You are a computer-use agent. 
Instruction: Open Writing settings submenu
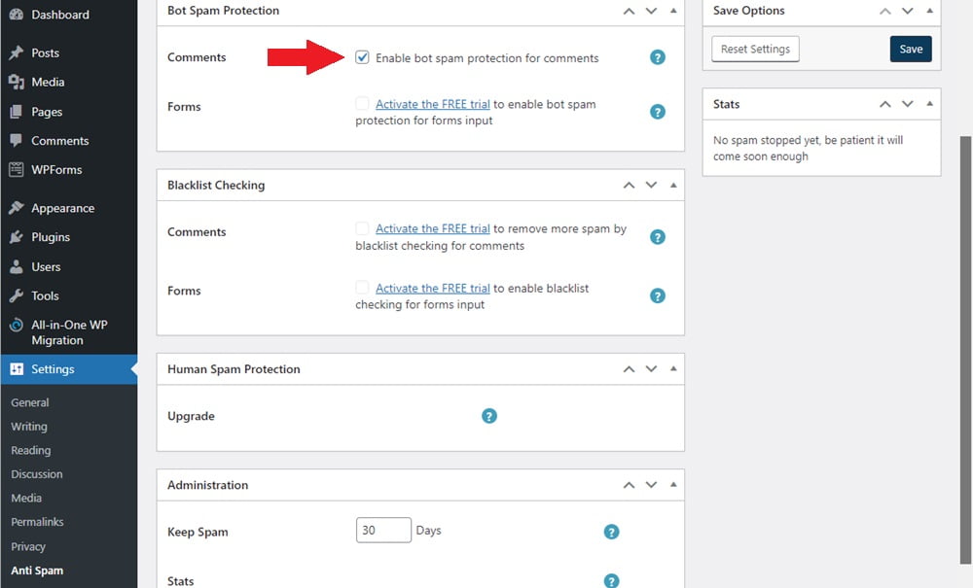point(29,427)
